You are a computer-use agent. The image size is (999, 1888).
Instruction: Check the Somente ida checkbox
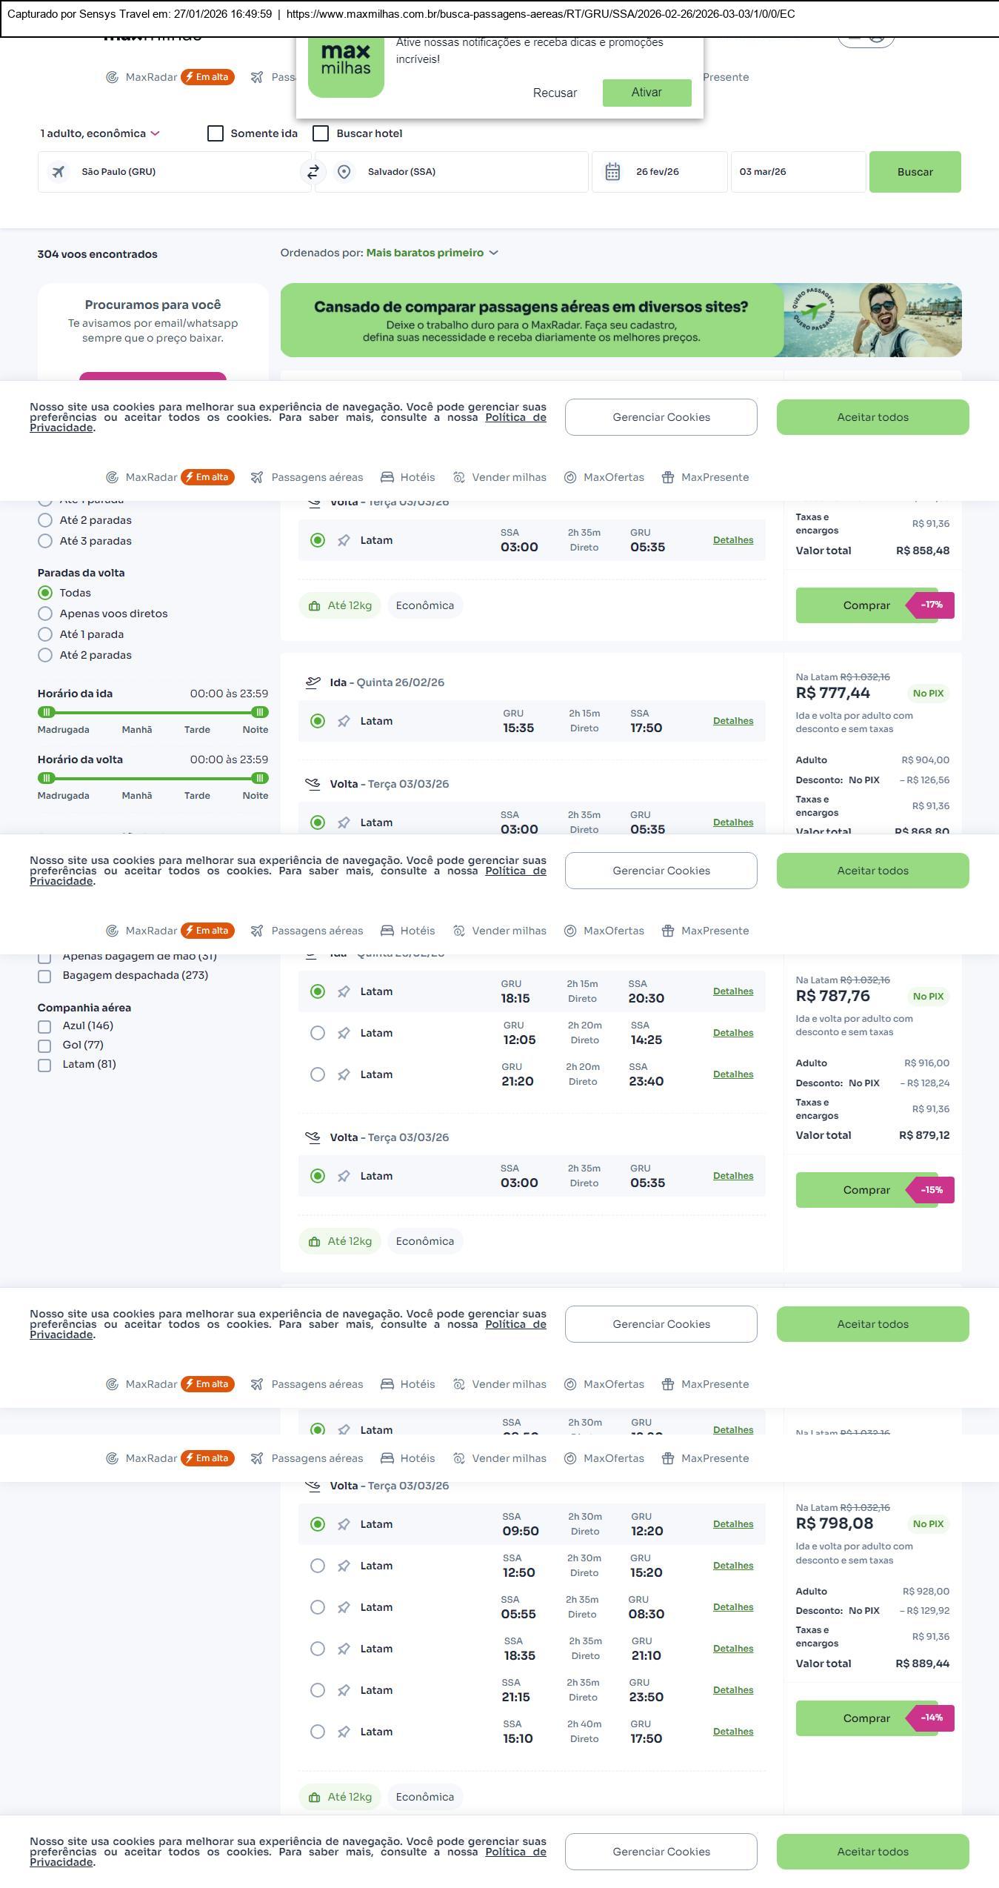(215, 133)
